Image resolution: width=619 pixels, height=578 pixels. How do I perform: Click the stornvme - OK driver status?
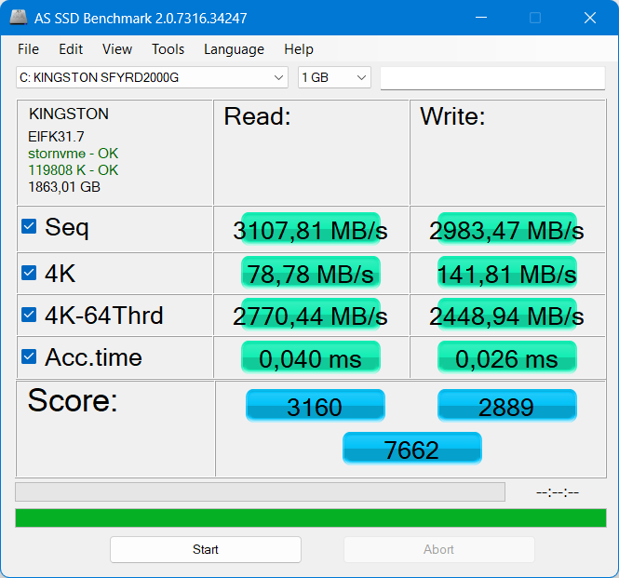73,154
